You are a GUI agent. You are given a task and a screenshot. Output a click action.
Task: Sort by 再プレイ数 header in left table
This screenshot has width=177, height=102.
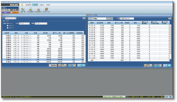(x=57, y=33)
